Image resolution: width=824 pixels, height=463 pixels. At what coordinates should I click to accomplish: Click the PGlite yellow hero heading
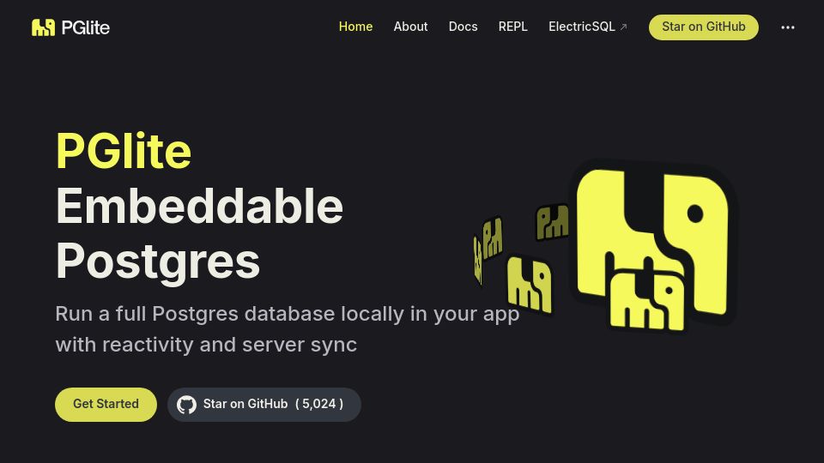click(x=124, y=151)
